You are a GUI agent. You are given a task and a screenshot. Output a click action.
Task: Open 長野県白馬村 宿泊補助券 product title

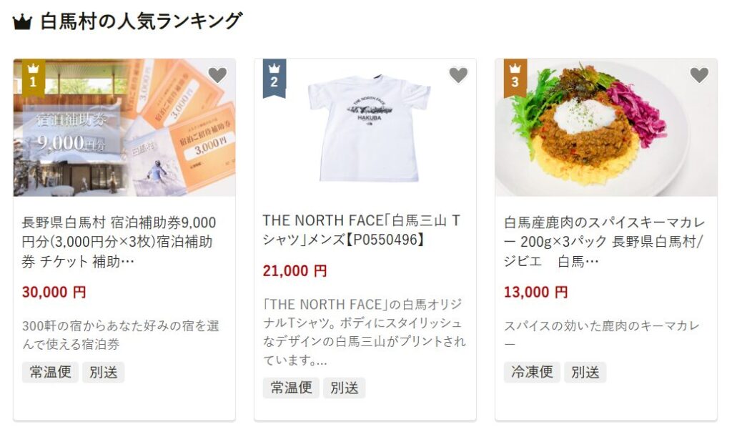119,242
